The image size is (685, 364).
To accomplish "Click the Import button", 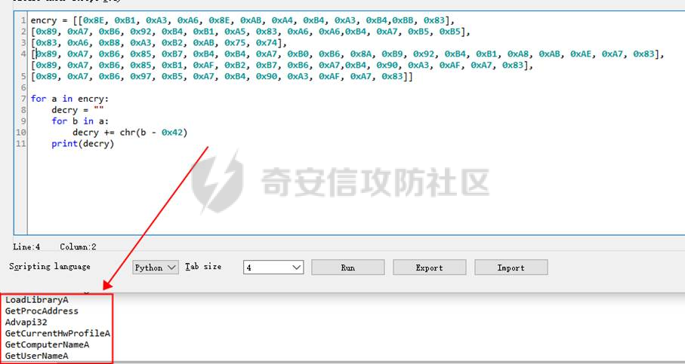I will tap(511, 268).
